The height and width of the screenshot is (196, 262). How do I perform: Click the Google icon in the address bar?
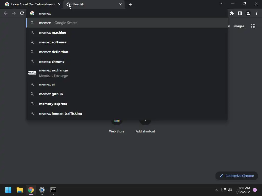click(x=32, y=13)
